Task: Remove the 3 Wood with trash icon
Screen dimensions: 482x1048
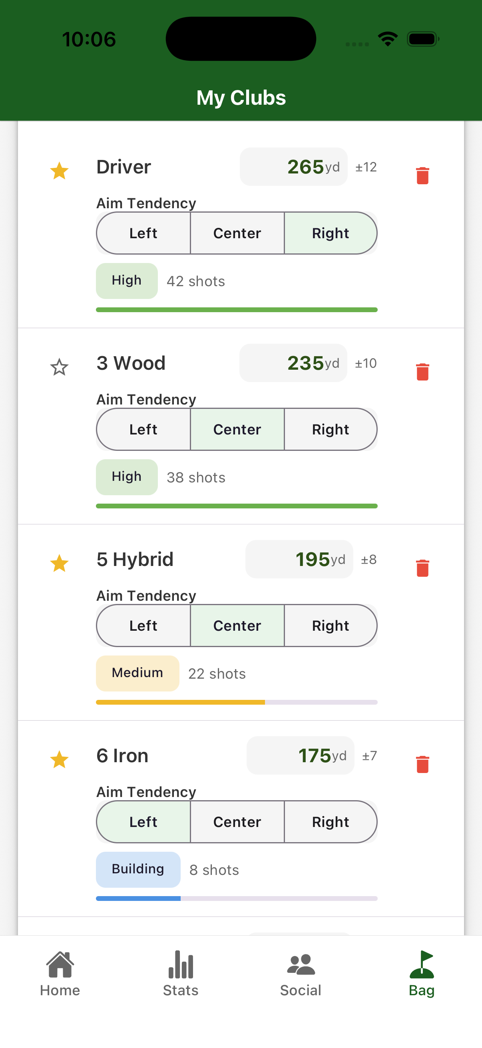Action: [422, 370]
